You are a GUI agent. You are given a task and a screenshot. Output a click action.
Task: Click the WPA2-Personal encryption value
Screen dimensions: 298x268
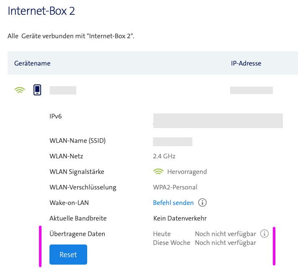(175, 187)
